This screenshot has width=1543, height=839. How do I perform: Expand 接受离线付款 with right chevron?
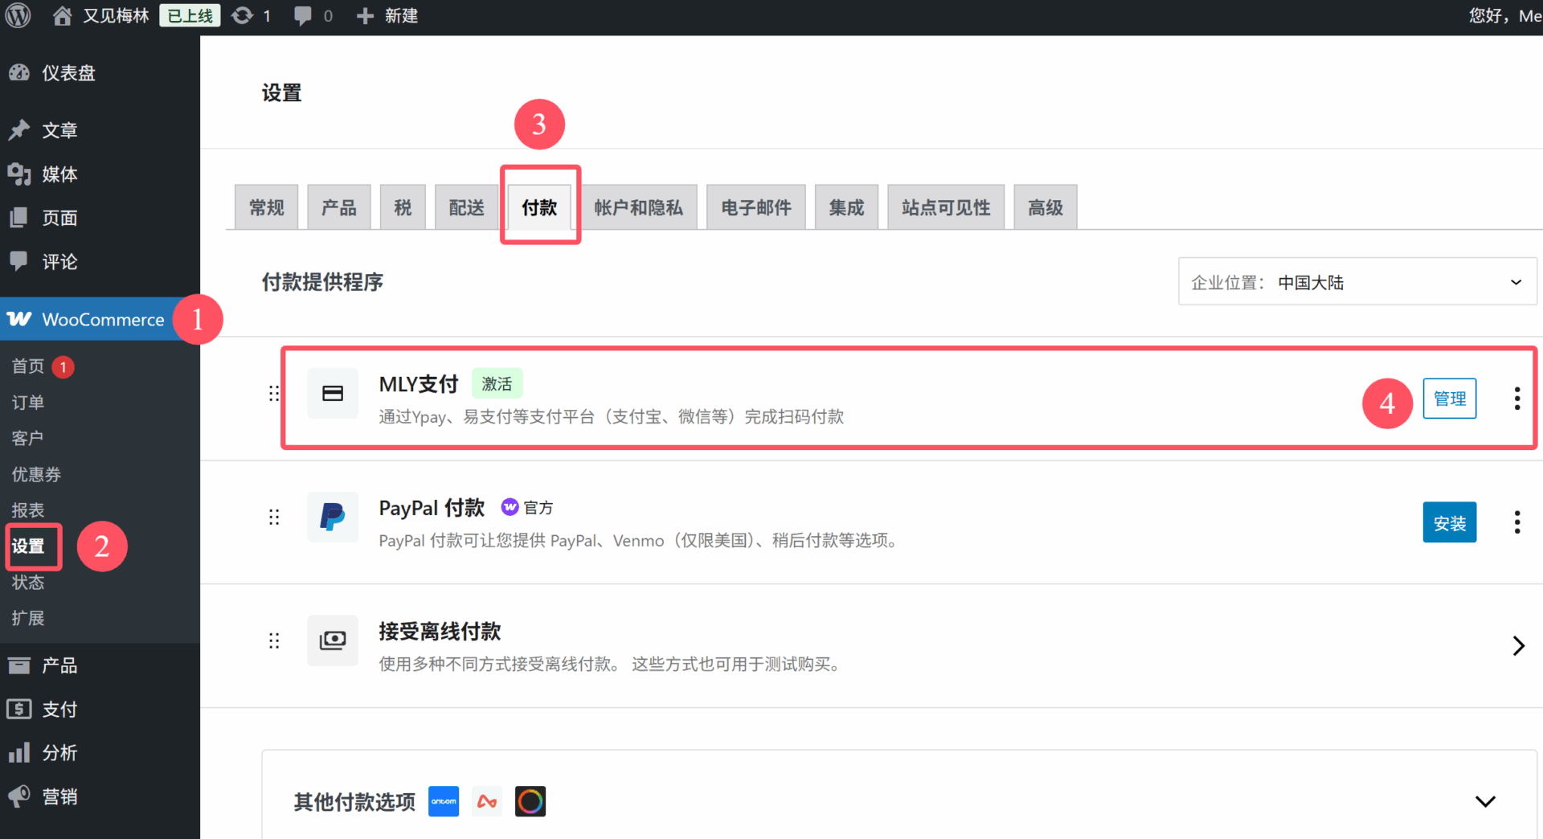point(1518,645)
